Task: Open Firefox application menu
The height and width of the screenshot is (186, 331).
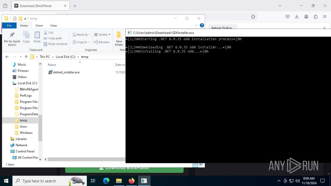Action: point(325,17)
